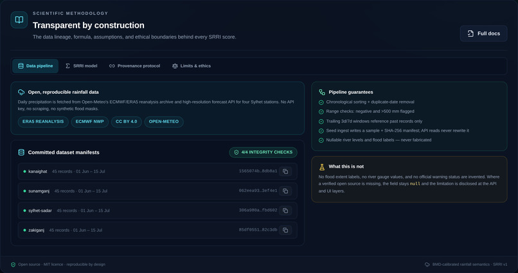The image size is (518, 273).
Task: Click the database icon in Data pipeline tab
Action: coord(21,66)
